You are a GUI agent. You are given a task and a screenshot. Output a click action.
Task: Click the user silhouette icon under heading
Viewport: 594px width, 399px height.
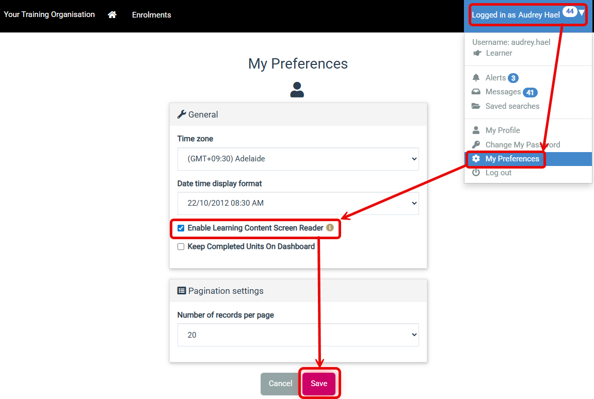[x=297, y=90]
